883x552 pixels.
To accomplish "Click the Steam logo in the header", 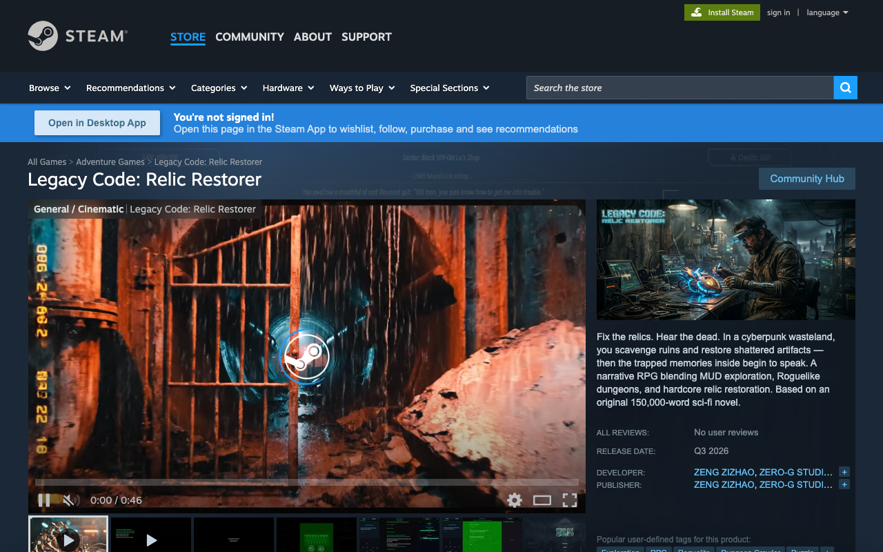I will pos(77,36).
